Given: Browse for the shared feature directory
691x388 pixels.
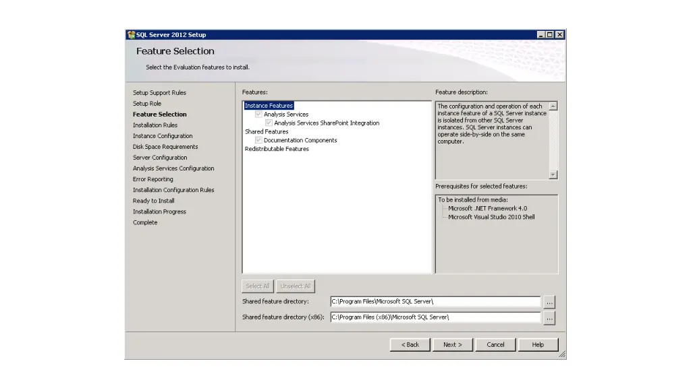Looking at the screenshot, I should 549,302.
